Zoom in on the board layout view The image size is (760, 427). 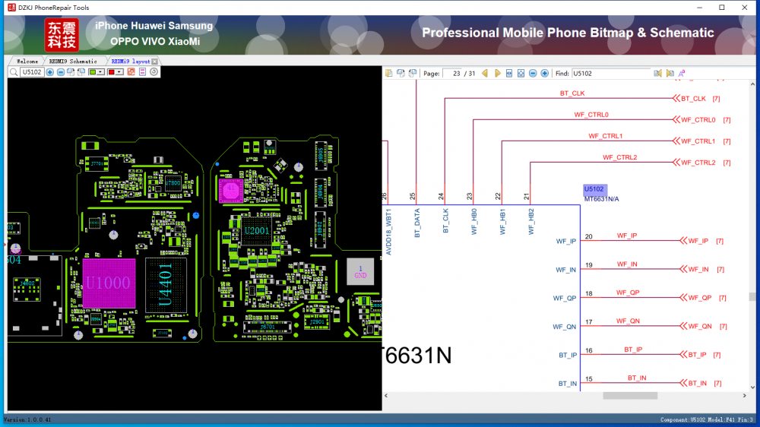(x=50, y=72)
